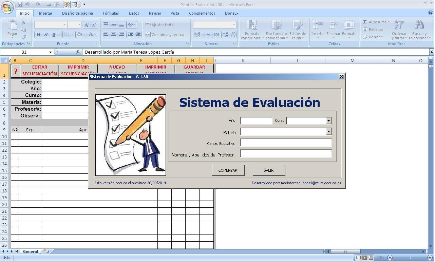435x262 pixels.
Task: Click the Align right icon
Action: (x=121, y=35)
